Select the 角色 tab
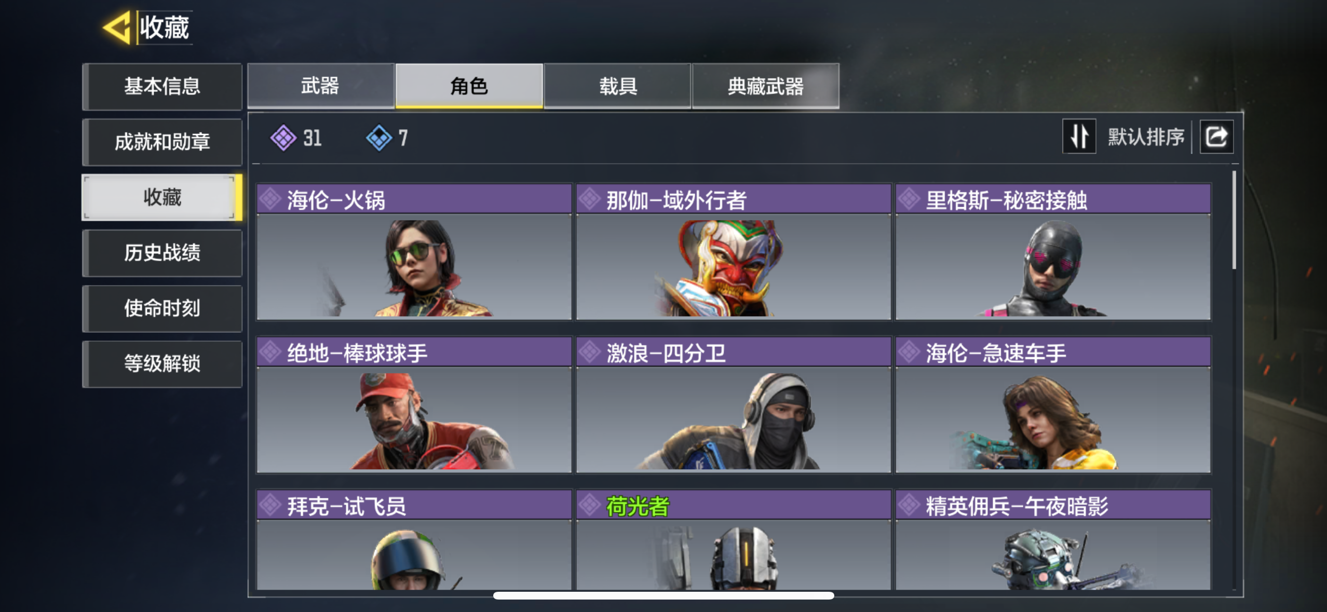The image size is (1327, 612). [469, 86]
